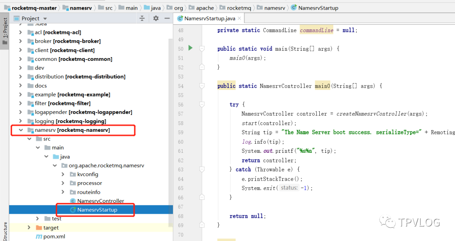Fold main method at line 50 gutter marker
Image resolution: width=455 pixels, height=241 pixels.
(x=202, y=49)
